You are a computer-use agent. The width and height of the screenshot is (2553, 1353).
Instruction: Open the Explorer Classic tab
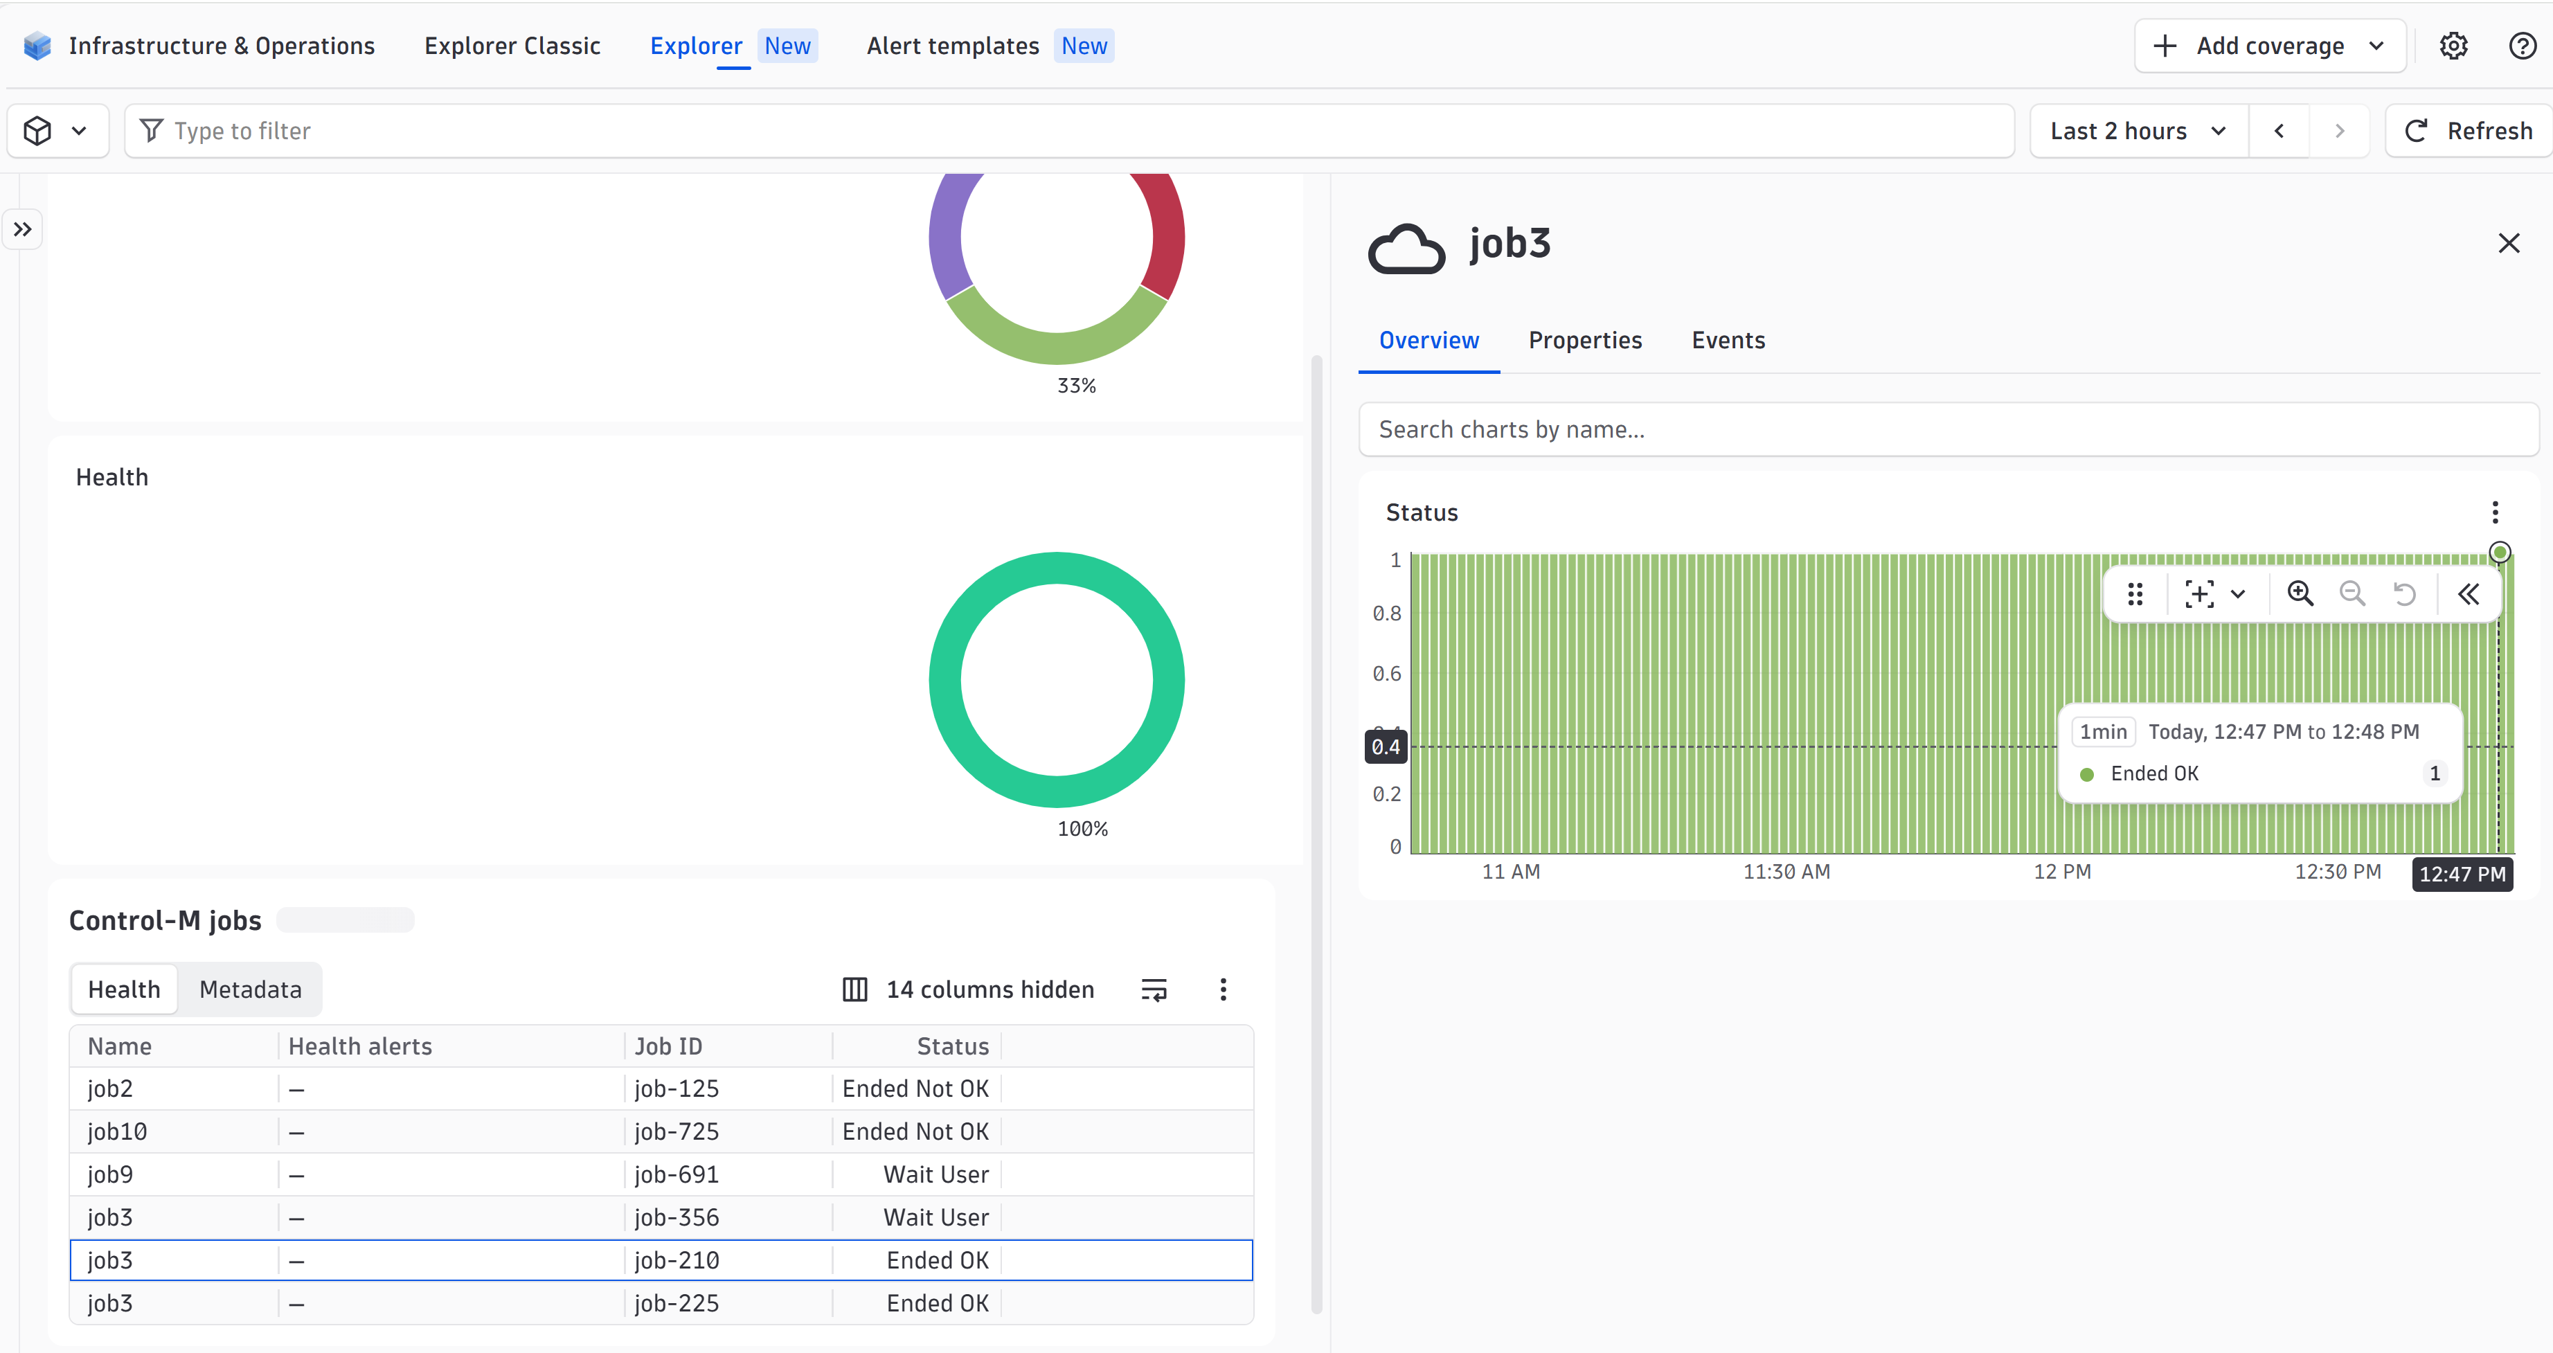[x=512, y=46]
